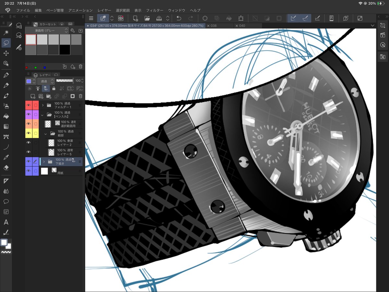The image size is (389, 292).
Task: Delete layer with layer panel trash icon
Action: point(81,96)
